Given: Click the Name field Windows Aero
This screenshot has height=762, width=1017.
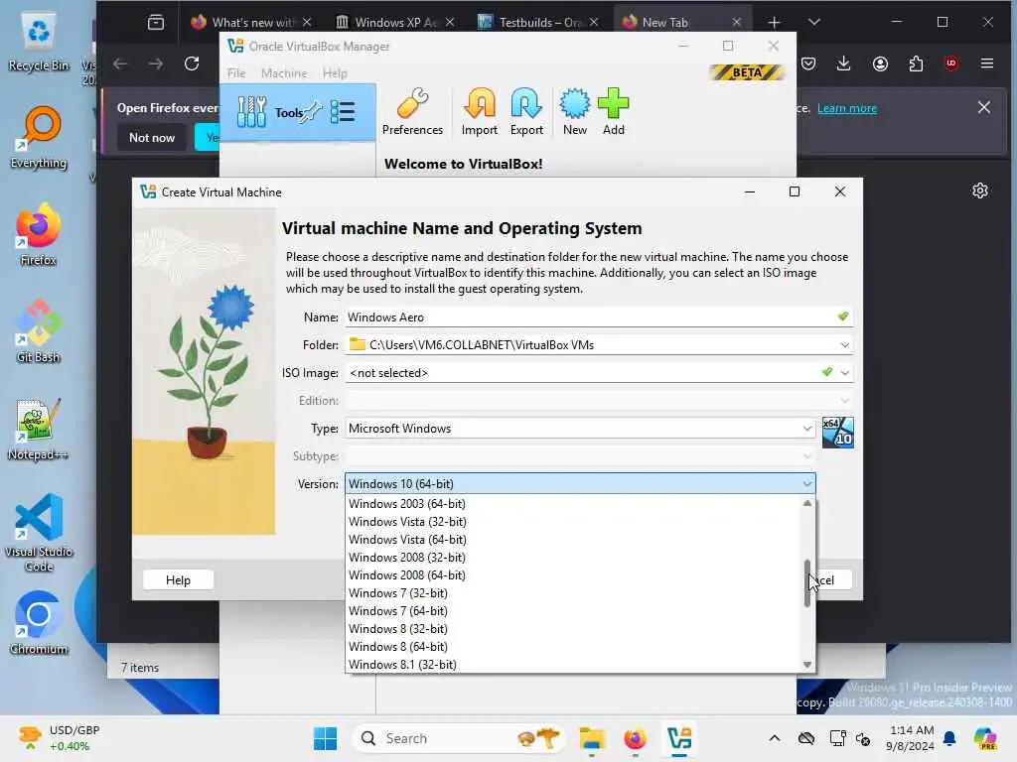Looking at the screenshot, I should (x=599, y=317).
